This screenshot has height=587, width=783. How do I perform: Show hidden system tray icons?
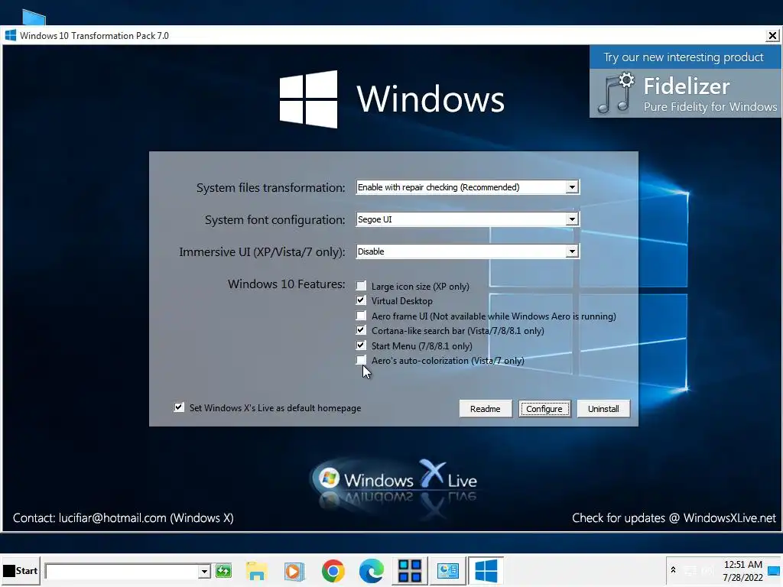point(673,570)
